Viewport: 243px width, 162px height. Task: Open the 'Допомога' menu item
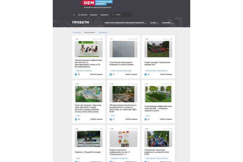104,15
